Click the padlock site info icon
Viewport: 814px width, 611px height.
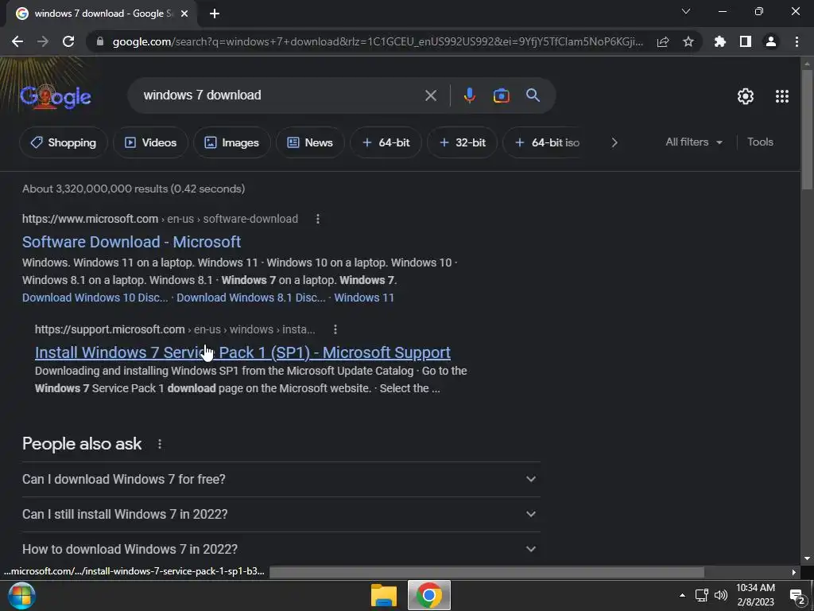100,41
